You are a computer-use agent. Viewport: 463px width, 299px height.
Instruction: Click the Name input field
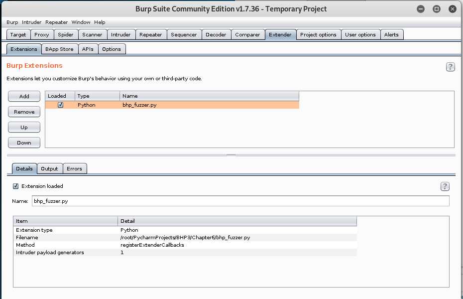click(x=240, y=201)
